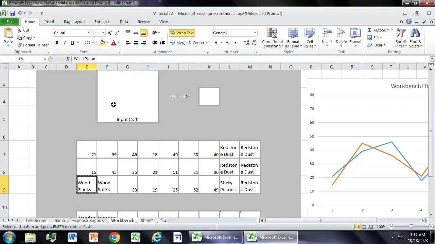Select the cell with Sticky Pistons
The height and width of the screenshot is (244, 435).
pyautogui.click(x=229, y=185)
